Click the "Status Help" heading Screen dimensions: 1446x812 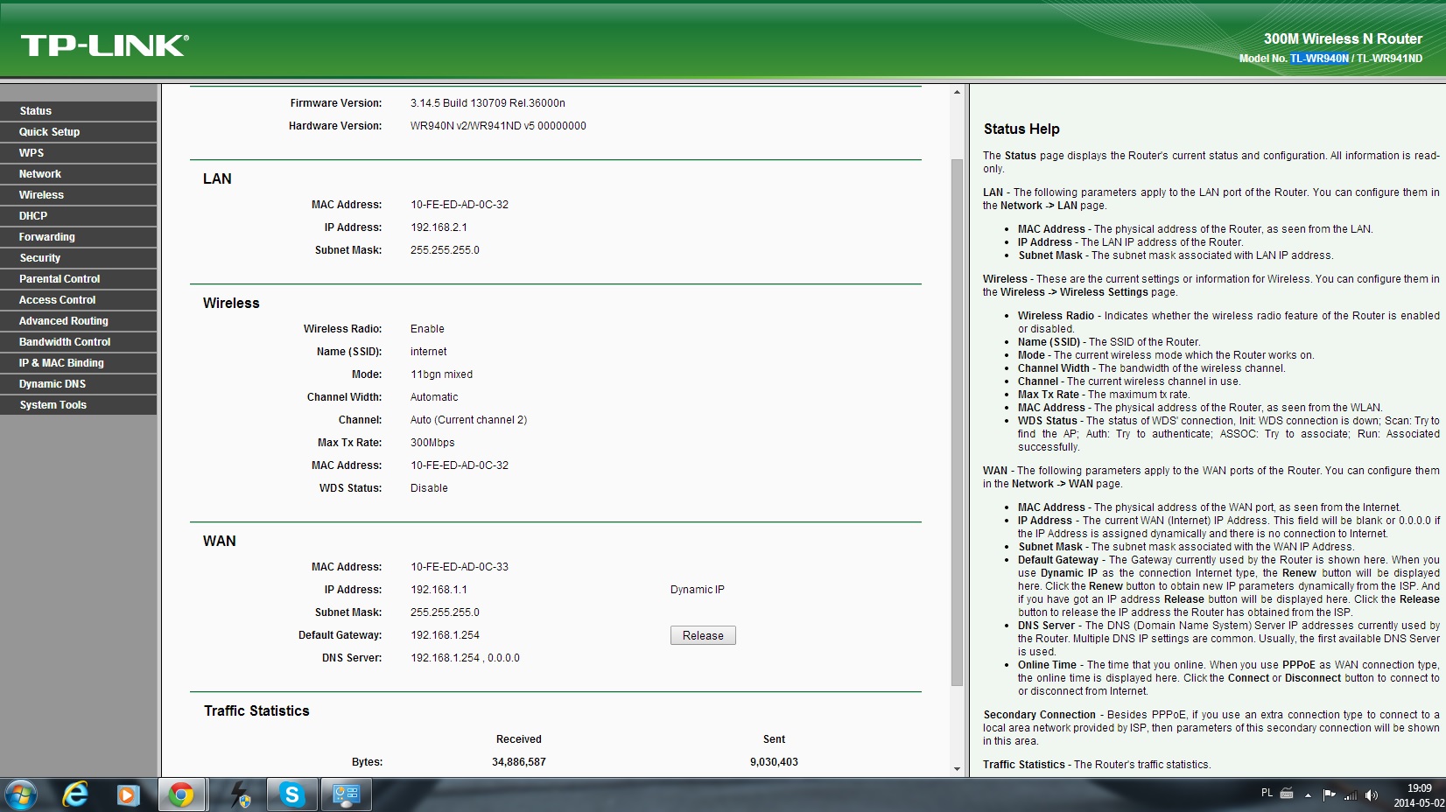click(x=1021, y=129)
